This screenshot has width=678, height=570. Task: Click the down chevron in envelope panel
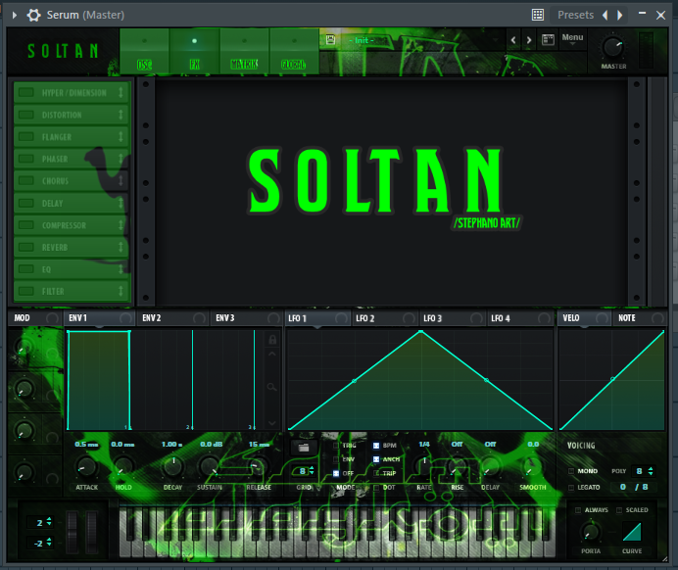272,423
